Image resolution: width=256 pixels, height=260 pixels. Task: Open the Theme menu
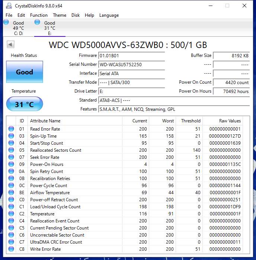(x=60, y=15)
